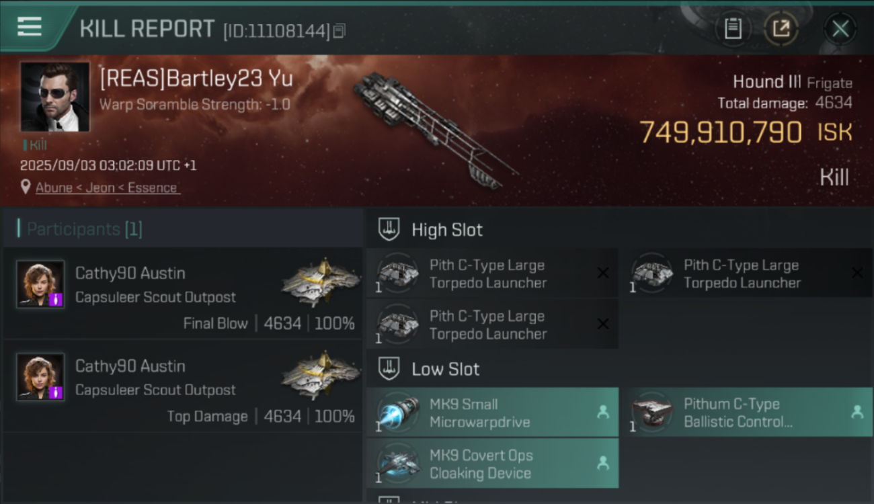Copy the kill report ID

tap(340, 31)
